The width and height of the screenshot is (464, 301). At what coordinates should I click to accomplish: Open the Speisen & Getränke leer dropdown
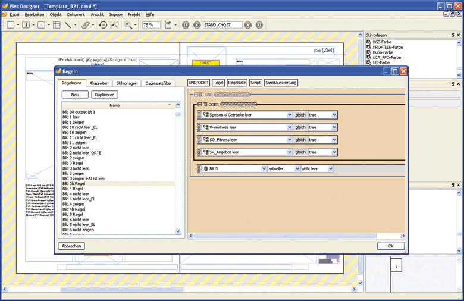pyautogui.click(x=290, y=115)
